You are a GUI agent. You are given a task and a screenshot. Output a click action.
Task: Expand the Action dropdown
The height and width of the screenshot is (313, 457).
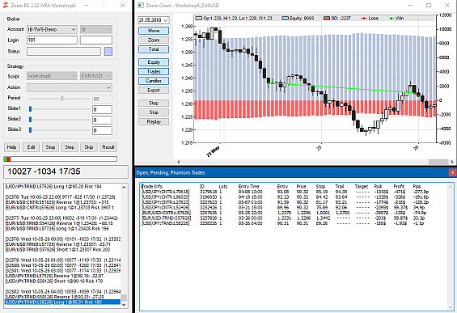point(70,87)
